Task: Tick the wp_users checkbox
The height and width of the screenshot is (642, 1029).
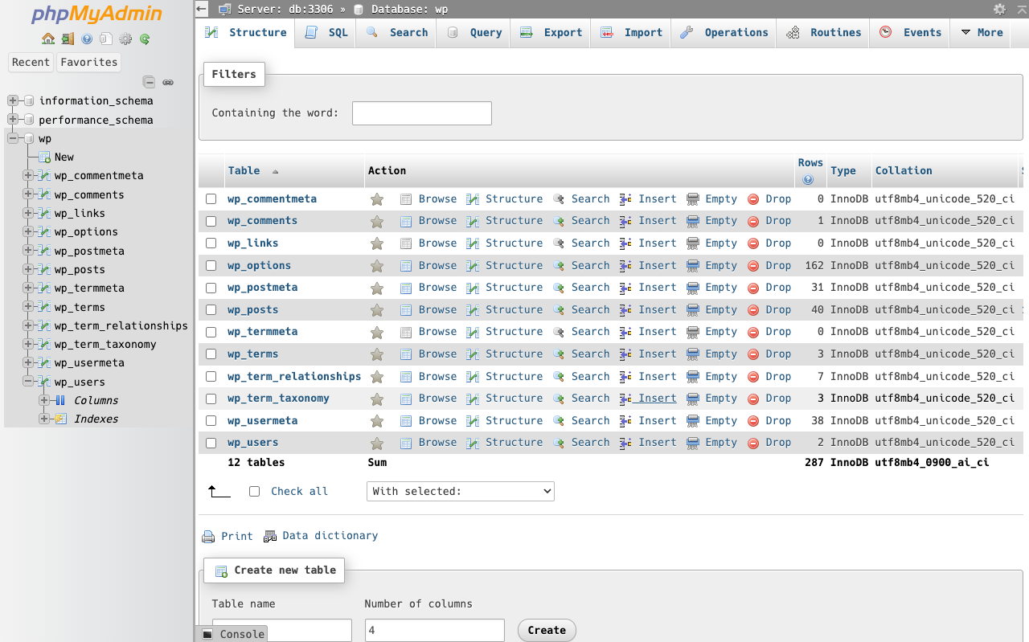Action: pos(211,443)
